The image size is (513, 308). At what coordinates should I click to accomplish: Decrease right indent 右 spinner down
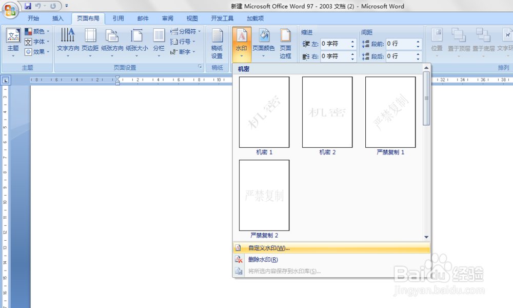pyautogui.click(x=352, y=59)
